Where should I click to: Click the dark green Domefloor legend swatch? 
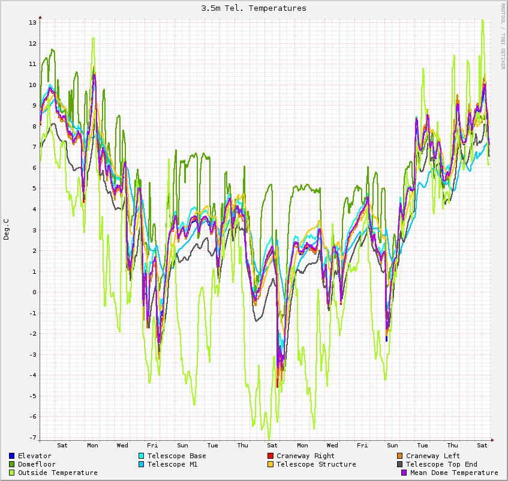pos(12,464)
